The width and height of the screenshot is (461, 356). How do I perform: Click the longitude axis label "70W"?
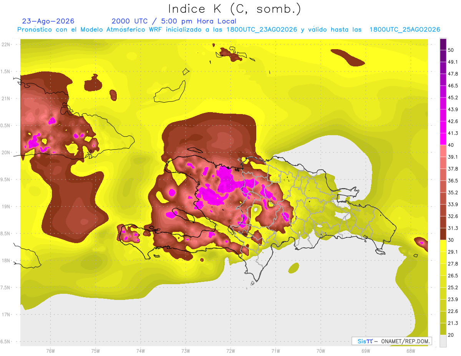point(321,351)
